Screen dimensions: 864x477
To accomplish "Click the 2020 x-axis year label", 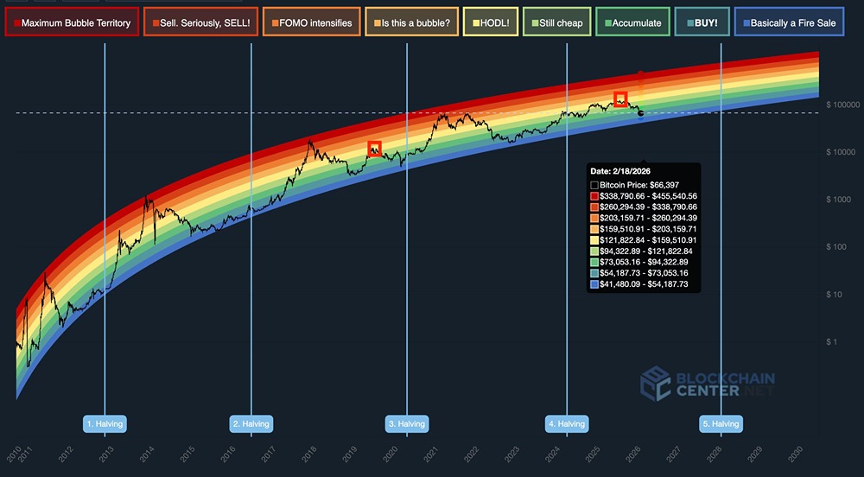I will pos(390,454).
